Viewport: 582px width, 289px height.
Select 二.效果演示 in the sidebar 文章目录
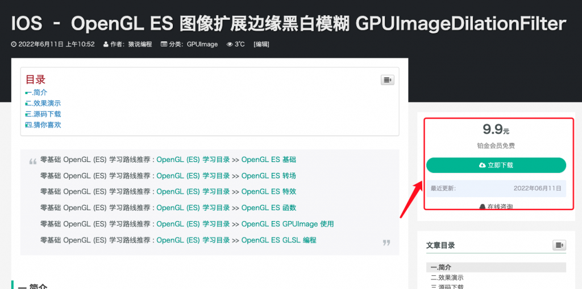pyautogui.click(x=447, y=278)
